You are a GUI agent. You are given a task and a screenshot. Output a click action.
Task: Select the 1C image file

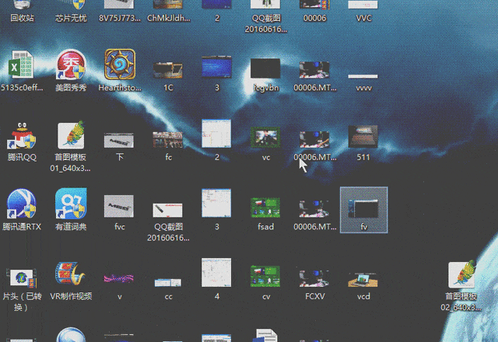click(168, 76)
